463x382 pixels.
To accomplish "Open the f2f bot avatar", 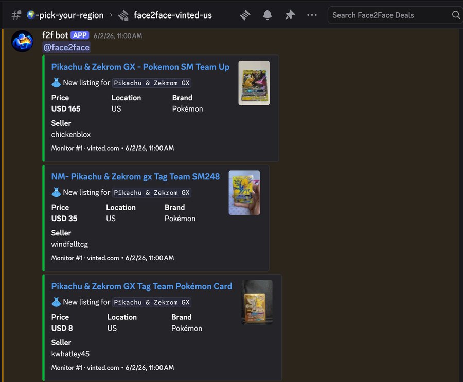I will tap(23, 41).
